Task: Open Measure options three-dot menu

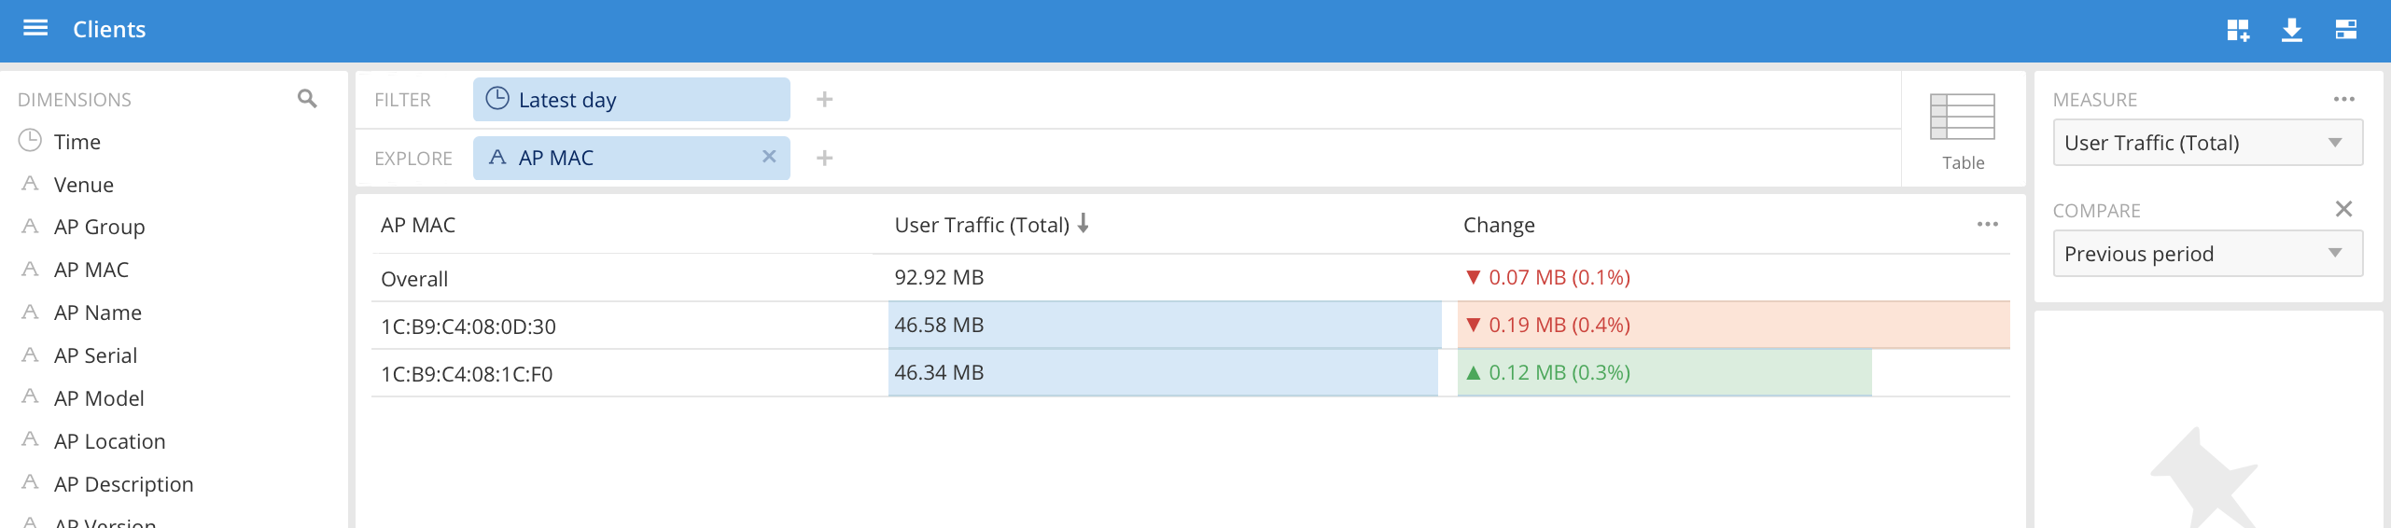Action: pos(2343,99)
